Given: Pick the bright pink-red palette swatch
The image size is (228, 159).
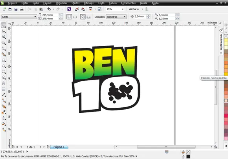Looking at the screenshot, I should click(x=226, y=116).
